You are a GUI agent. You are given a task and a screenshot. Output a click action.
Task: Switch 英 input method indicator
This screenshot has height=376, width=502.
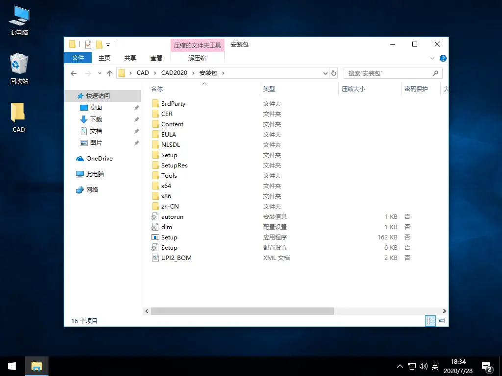click(435, 366)
